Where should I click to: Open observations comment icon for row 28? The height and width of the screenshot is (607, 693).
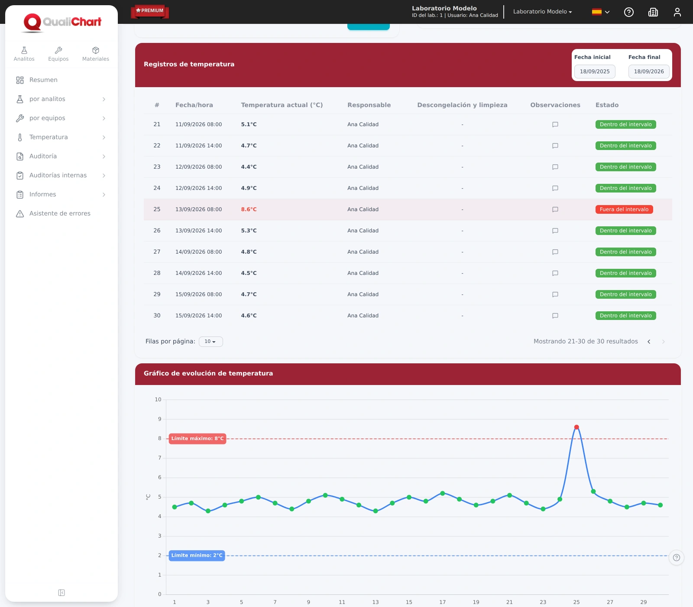(555, 273)
